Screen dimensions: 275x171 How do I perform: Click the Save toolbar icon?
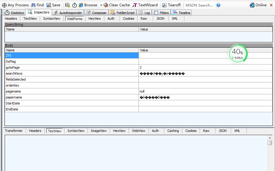(x=49, y=5)
